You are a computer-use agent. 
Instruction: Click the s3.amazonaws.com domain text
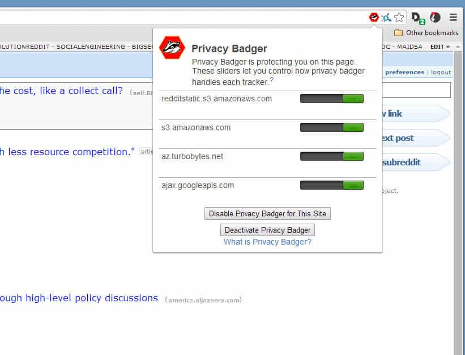pyautogui.click(x=196, y=127)
